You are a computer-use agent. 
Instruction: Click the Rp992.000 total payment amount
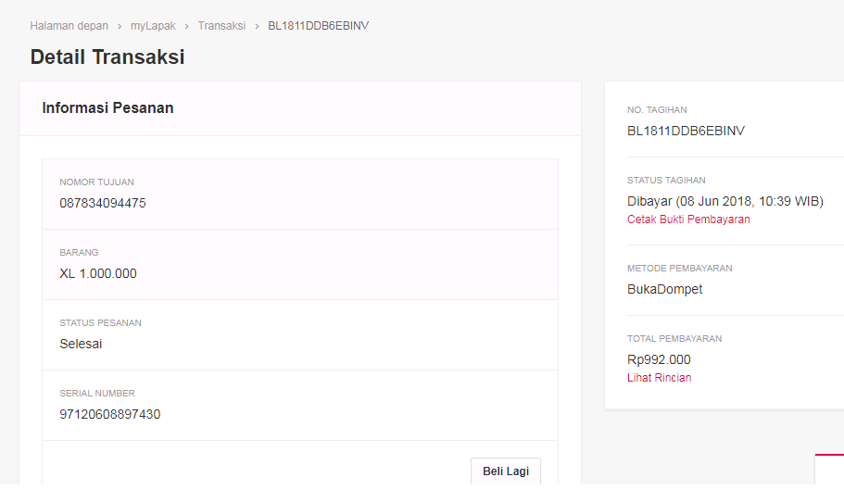click(659, 359)
